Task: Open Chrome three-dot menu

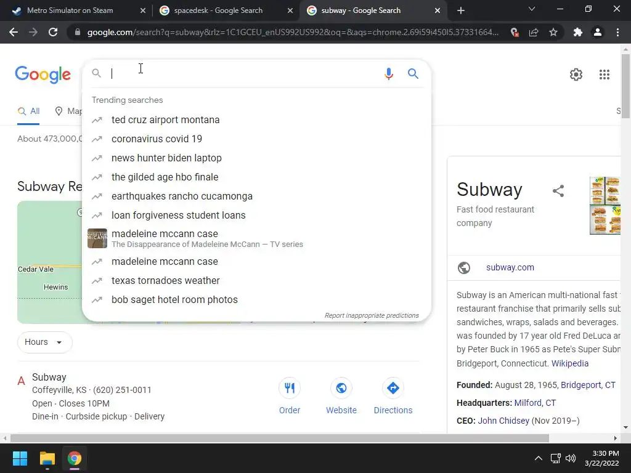Action: [x=617, y=32]
